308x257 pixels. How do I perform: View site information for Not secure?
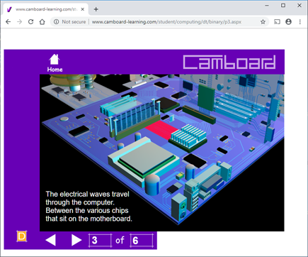56,22
